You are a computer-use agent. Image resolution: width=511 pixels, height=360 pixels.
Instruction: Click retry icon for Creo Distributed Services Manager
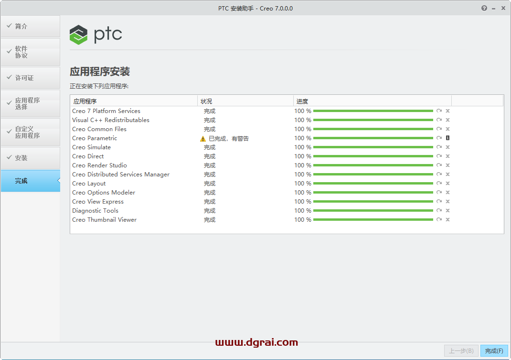(439, 174)
